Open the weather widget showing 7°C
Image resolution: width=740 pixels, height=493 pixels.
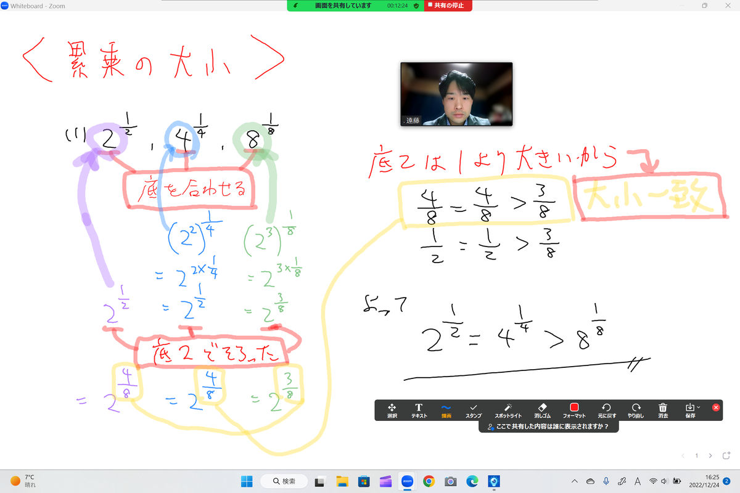tap(23, 481)
